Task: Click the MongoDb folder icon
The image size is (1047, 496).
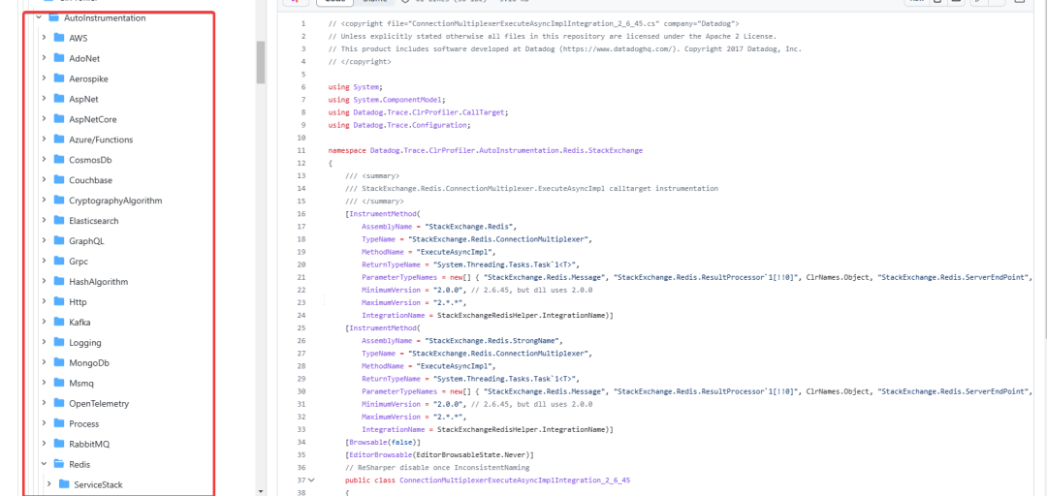Action: point(59,362)
